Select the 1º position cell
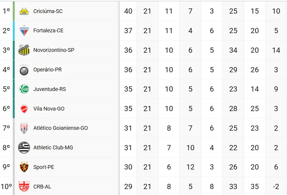Screen dimensions: 287x195 [x=7, y=11]
